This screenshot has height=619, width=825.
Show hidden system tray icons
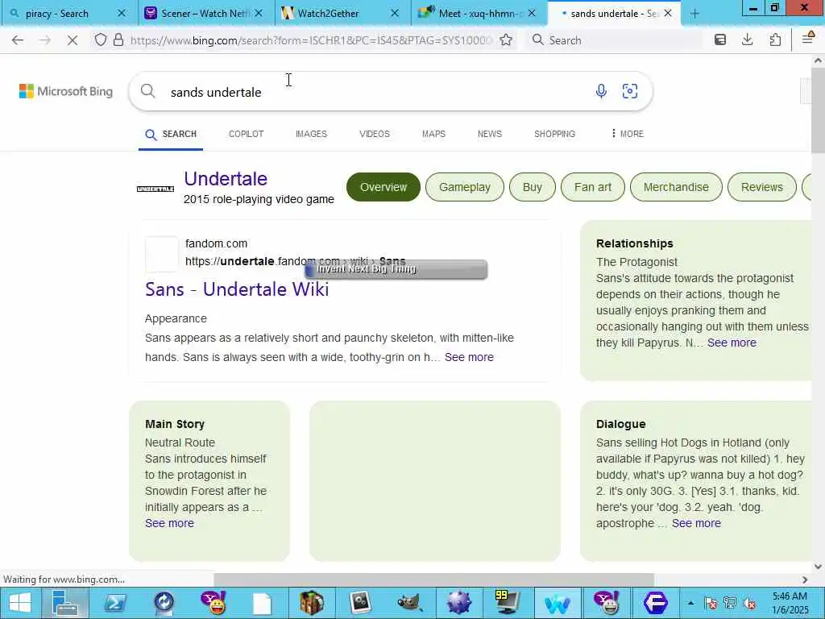coord(690,603)
